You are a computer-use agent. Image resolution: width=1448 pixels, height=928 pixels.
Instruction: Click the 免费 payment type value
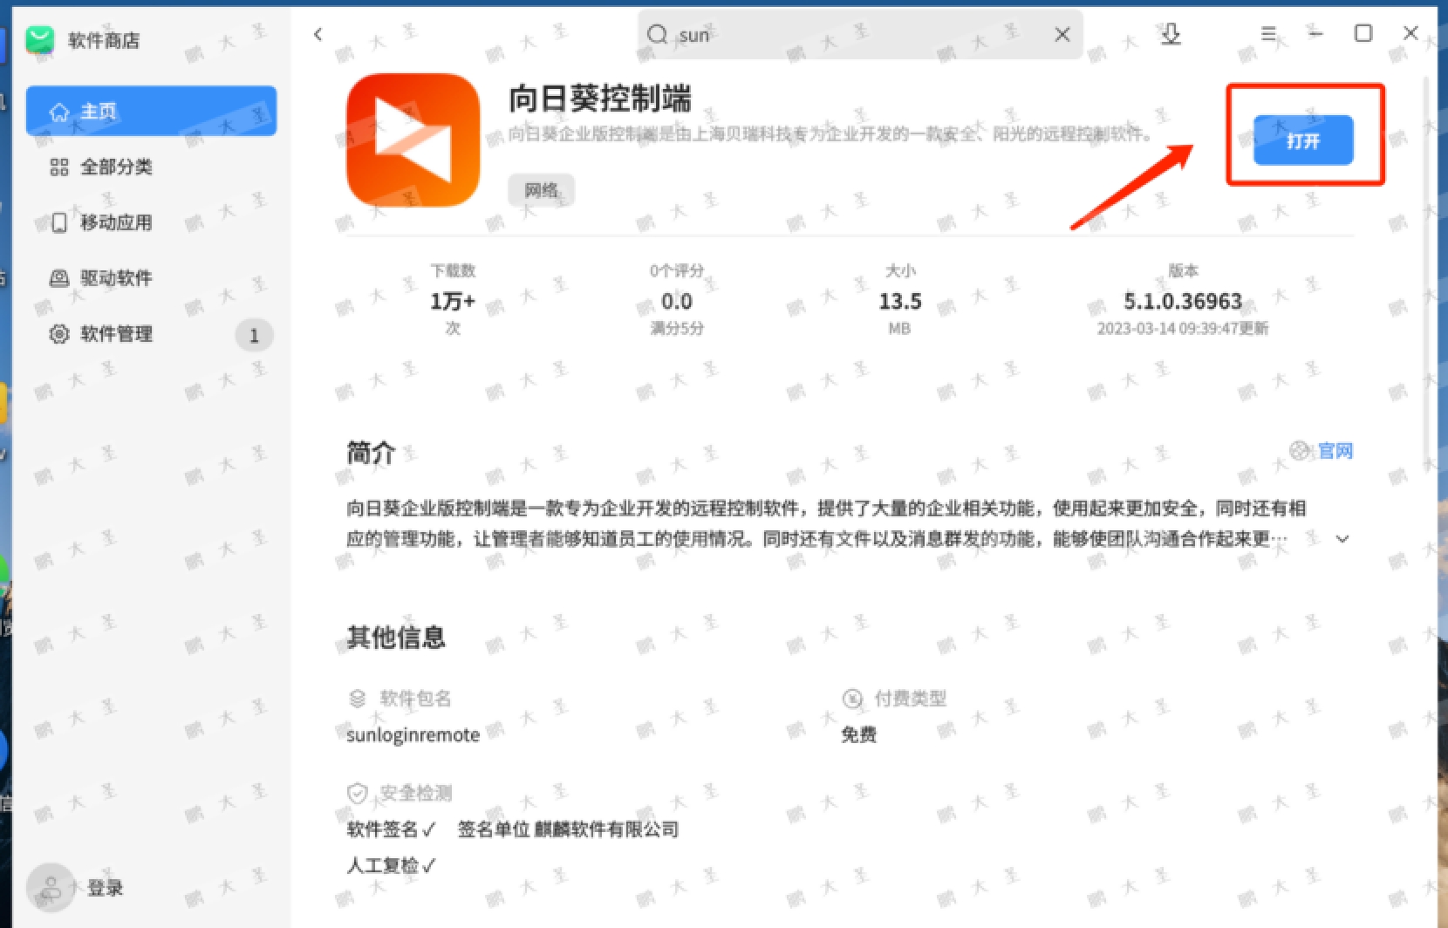click(x=858, y=734)
